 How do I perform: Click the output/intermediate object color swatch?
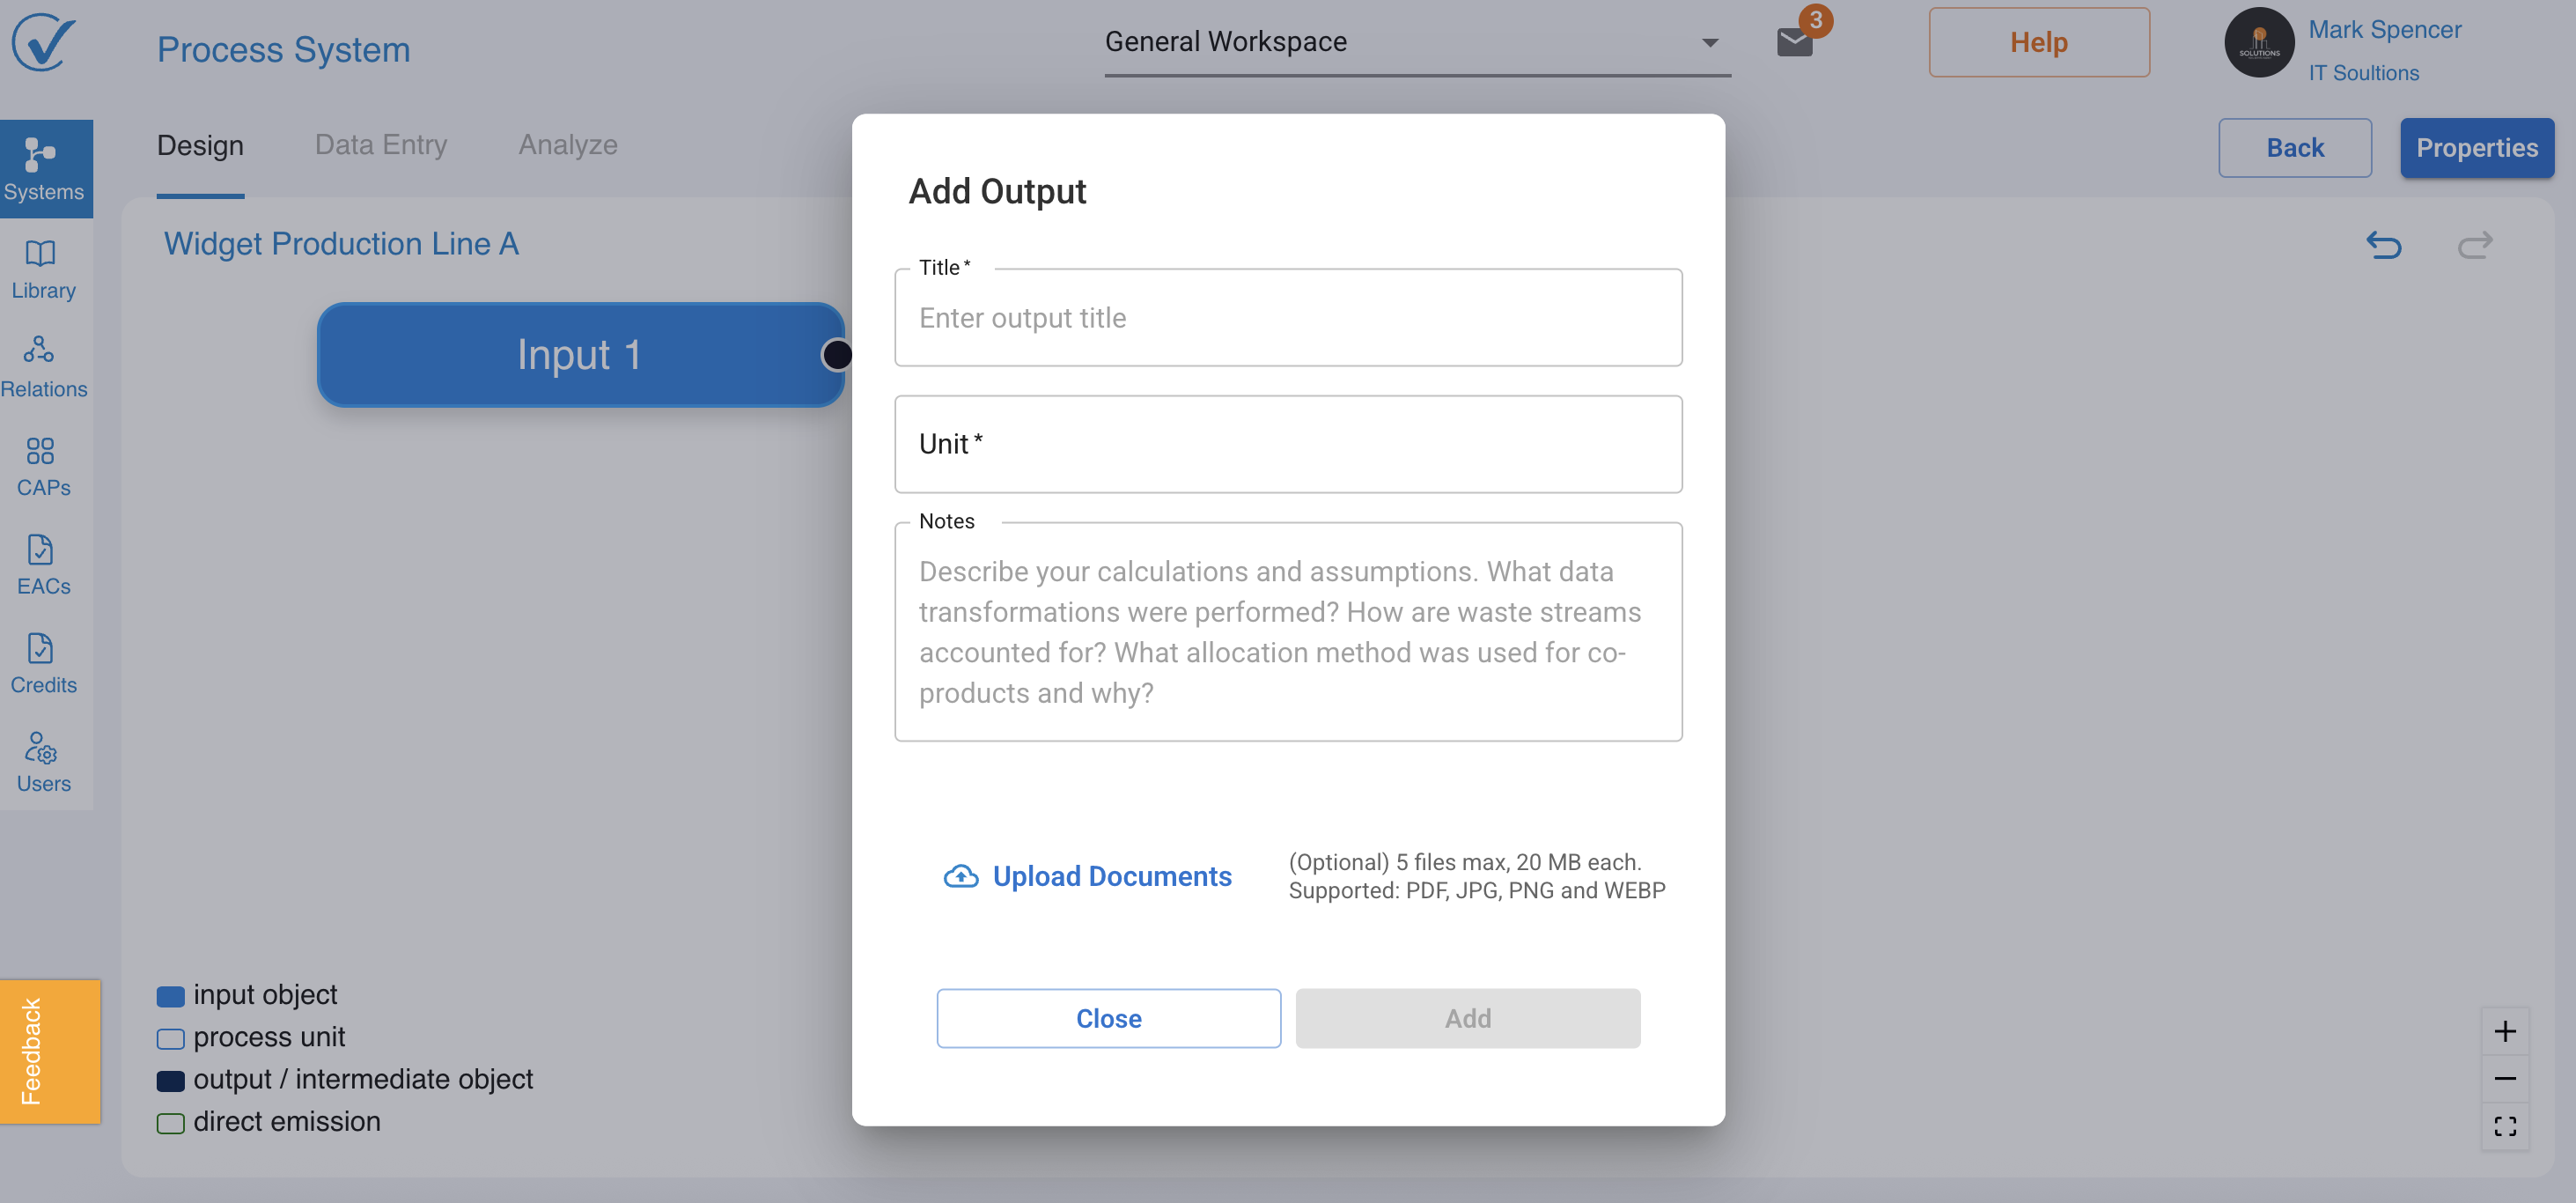pos(171,1081)
